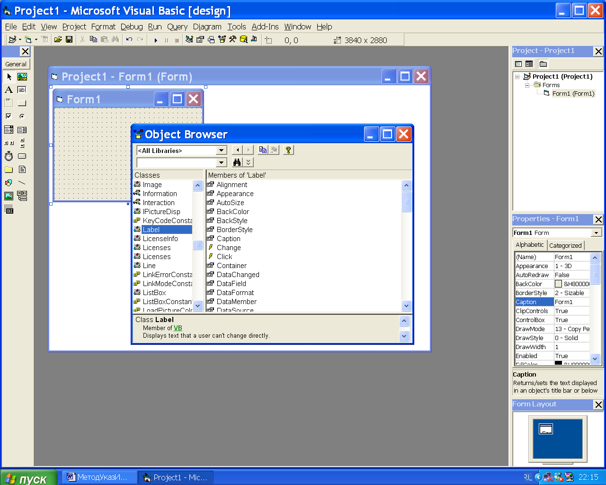This screenshot has width=606, height=485.
Task: Open the Add-Ins menu
Action: click(265, 27)
